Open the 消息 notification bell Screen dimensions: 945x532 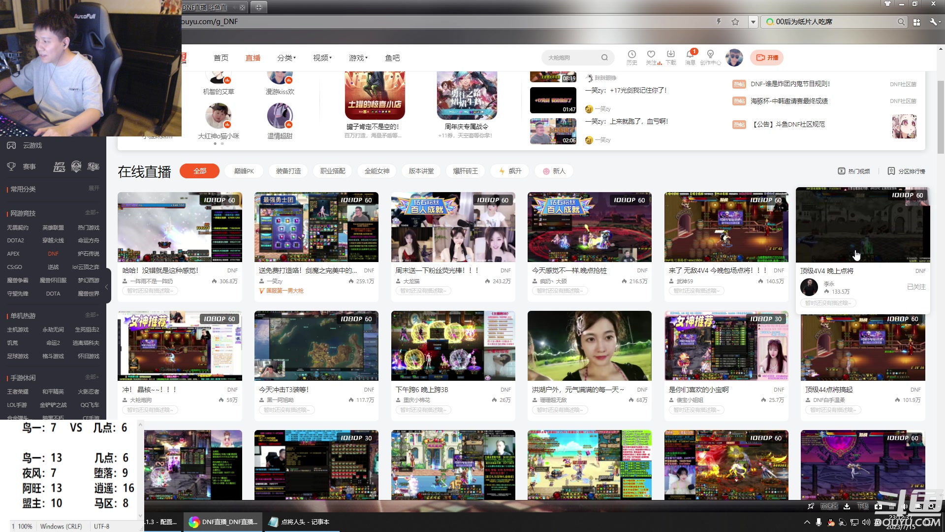[x=690, y=55]
